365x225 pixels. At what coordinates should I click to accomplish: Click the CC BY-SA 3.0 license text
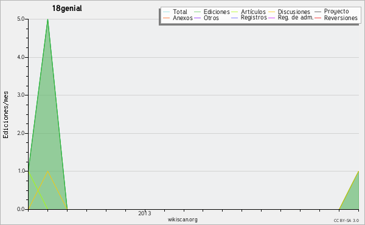point(346,220)
